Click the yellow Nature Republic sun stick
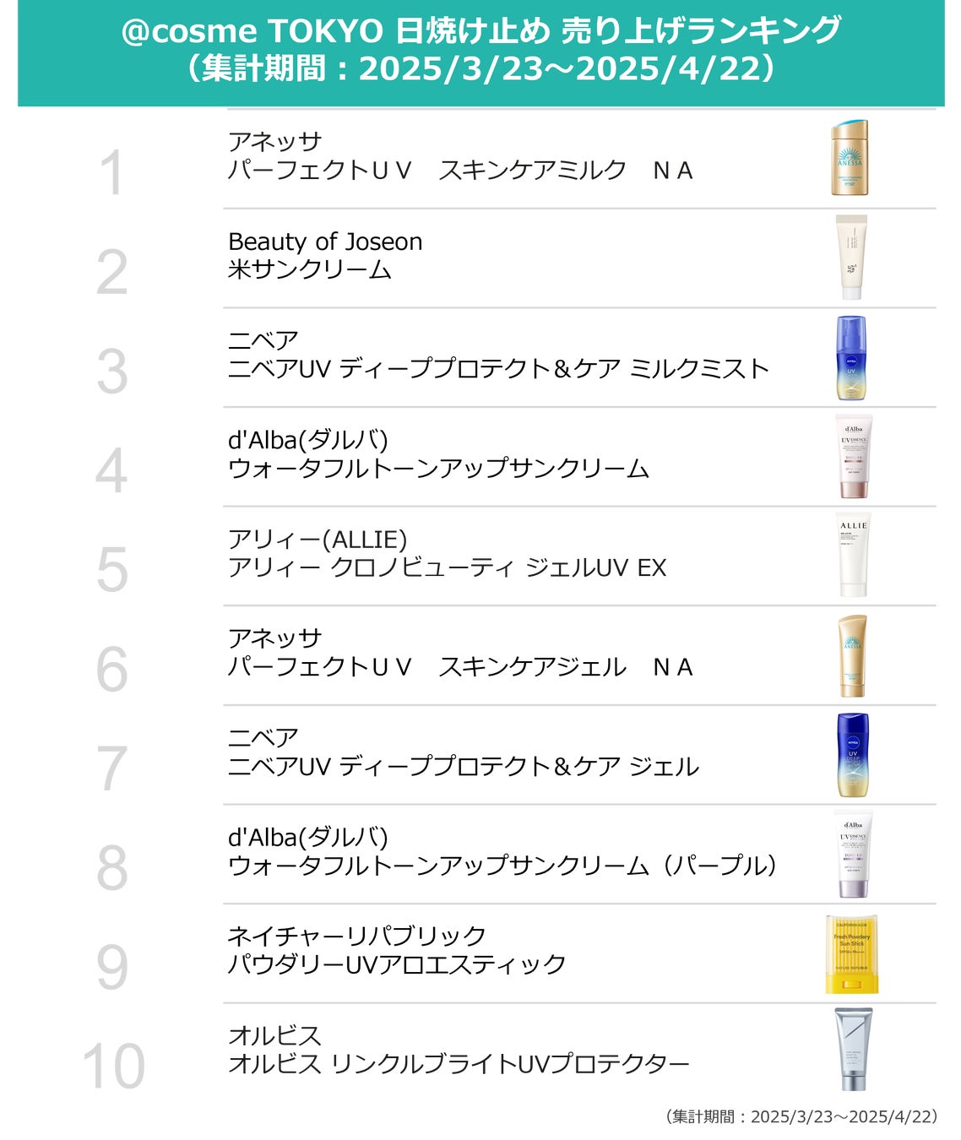 (851, 954)
